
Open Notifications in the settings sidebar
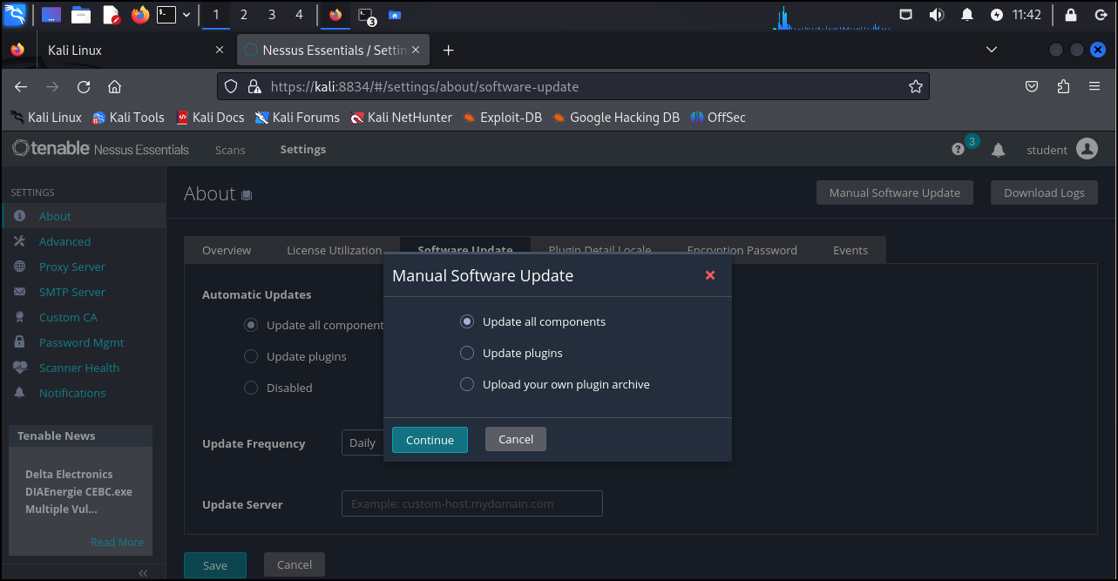click(x=83, y=393)
